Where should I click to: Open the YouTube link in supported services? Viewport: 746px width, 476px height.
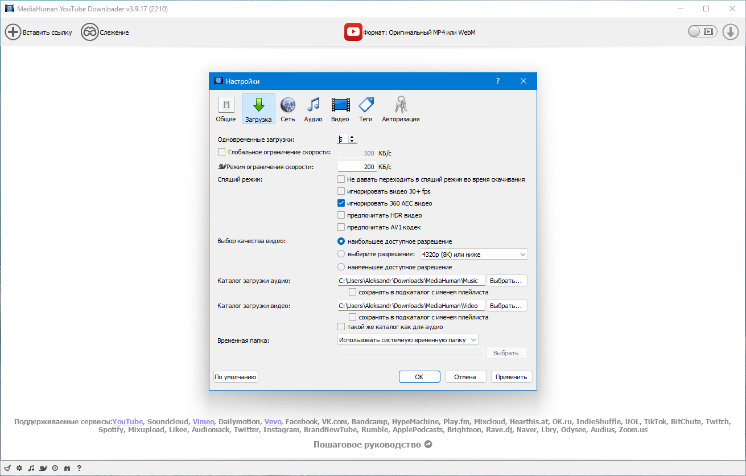(x=128, y=422)
